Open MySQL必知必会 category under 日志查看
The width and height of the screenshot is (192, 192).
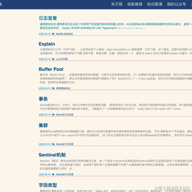64,34
